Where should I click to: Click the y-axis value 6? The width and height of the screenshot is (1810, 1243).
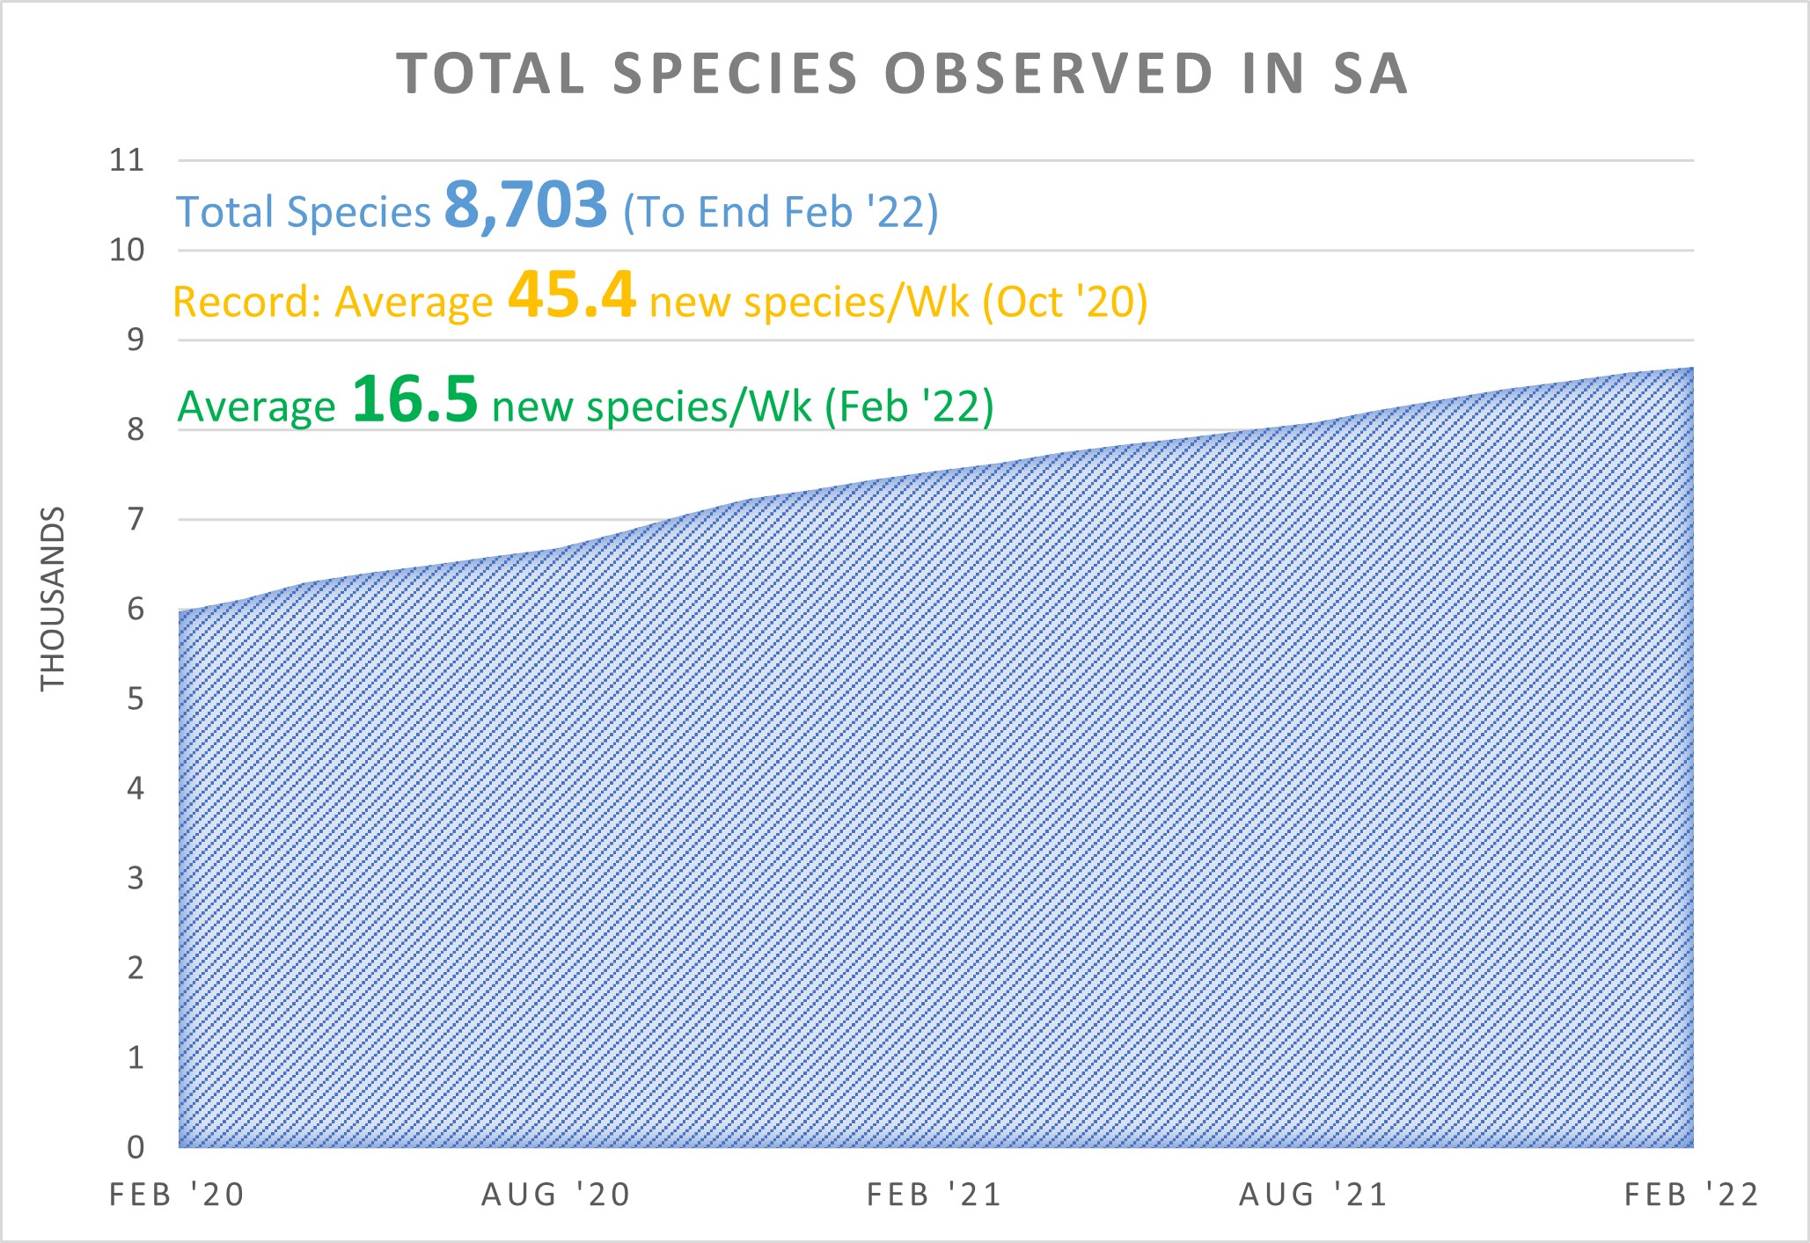coord(135,609)
